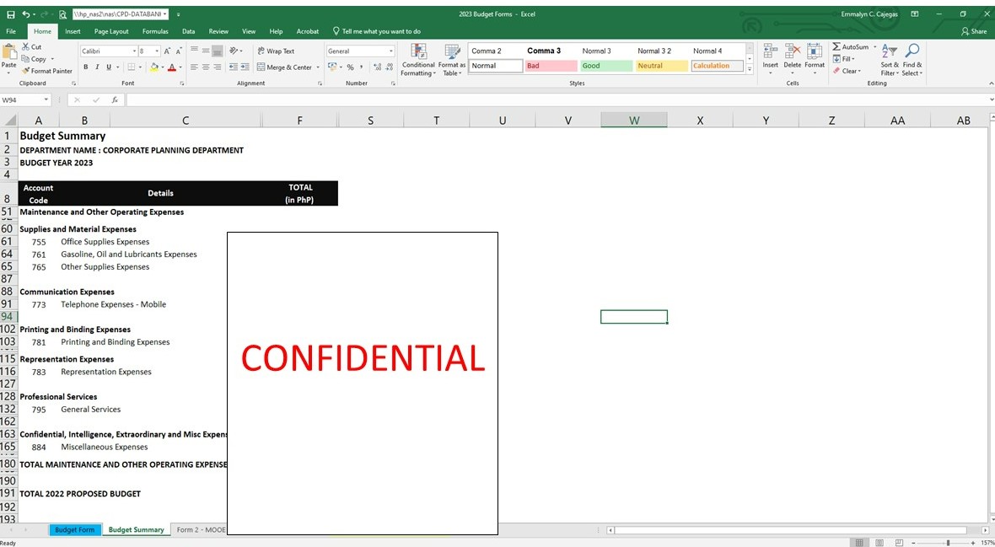The width and height of the screenshot is (995, 547).
Task: Click the AutoSum sigma icon
Action: (x=836, y=47)
